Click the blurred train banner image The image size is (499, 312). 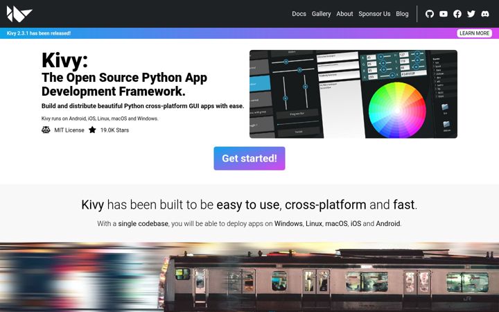click(x=249, y=277)
